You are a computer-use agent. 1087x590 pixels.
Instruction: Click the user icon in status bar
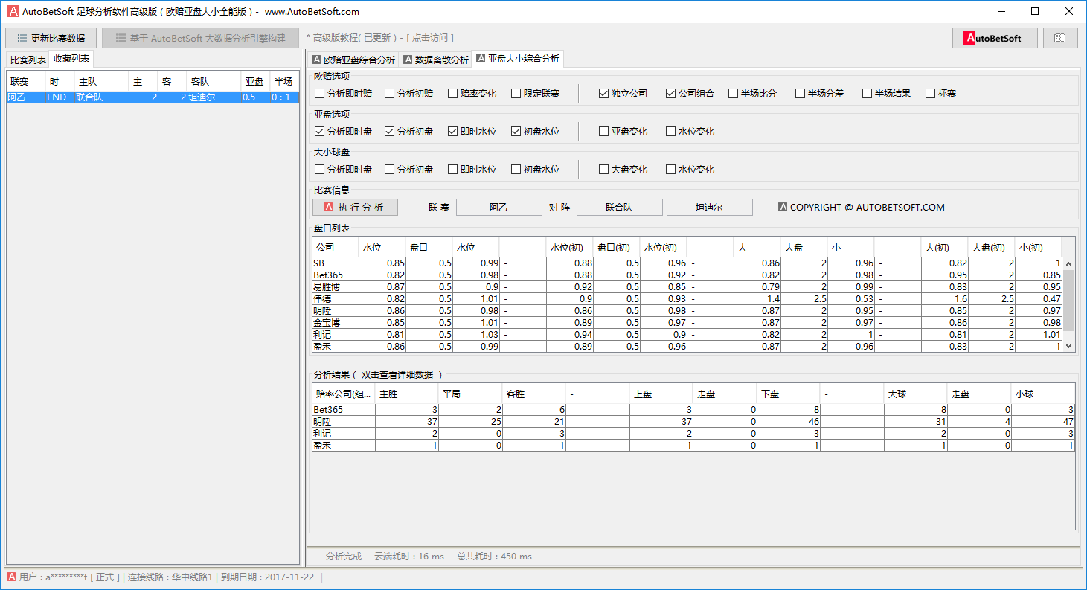(11, 577)
